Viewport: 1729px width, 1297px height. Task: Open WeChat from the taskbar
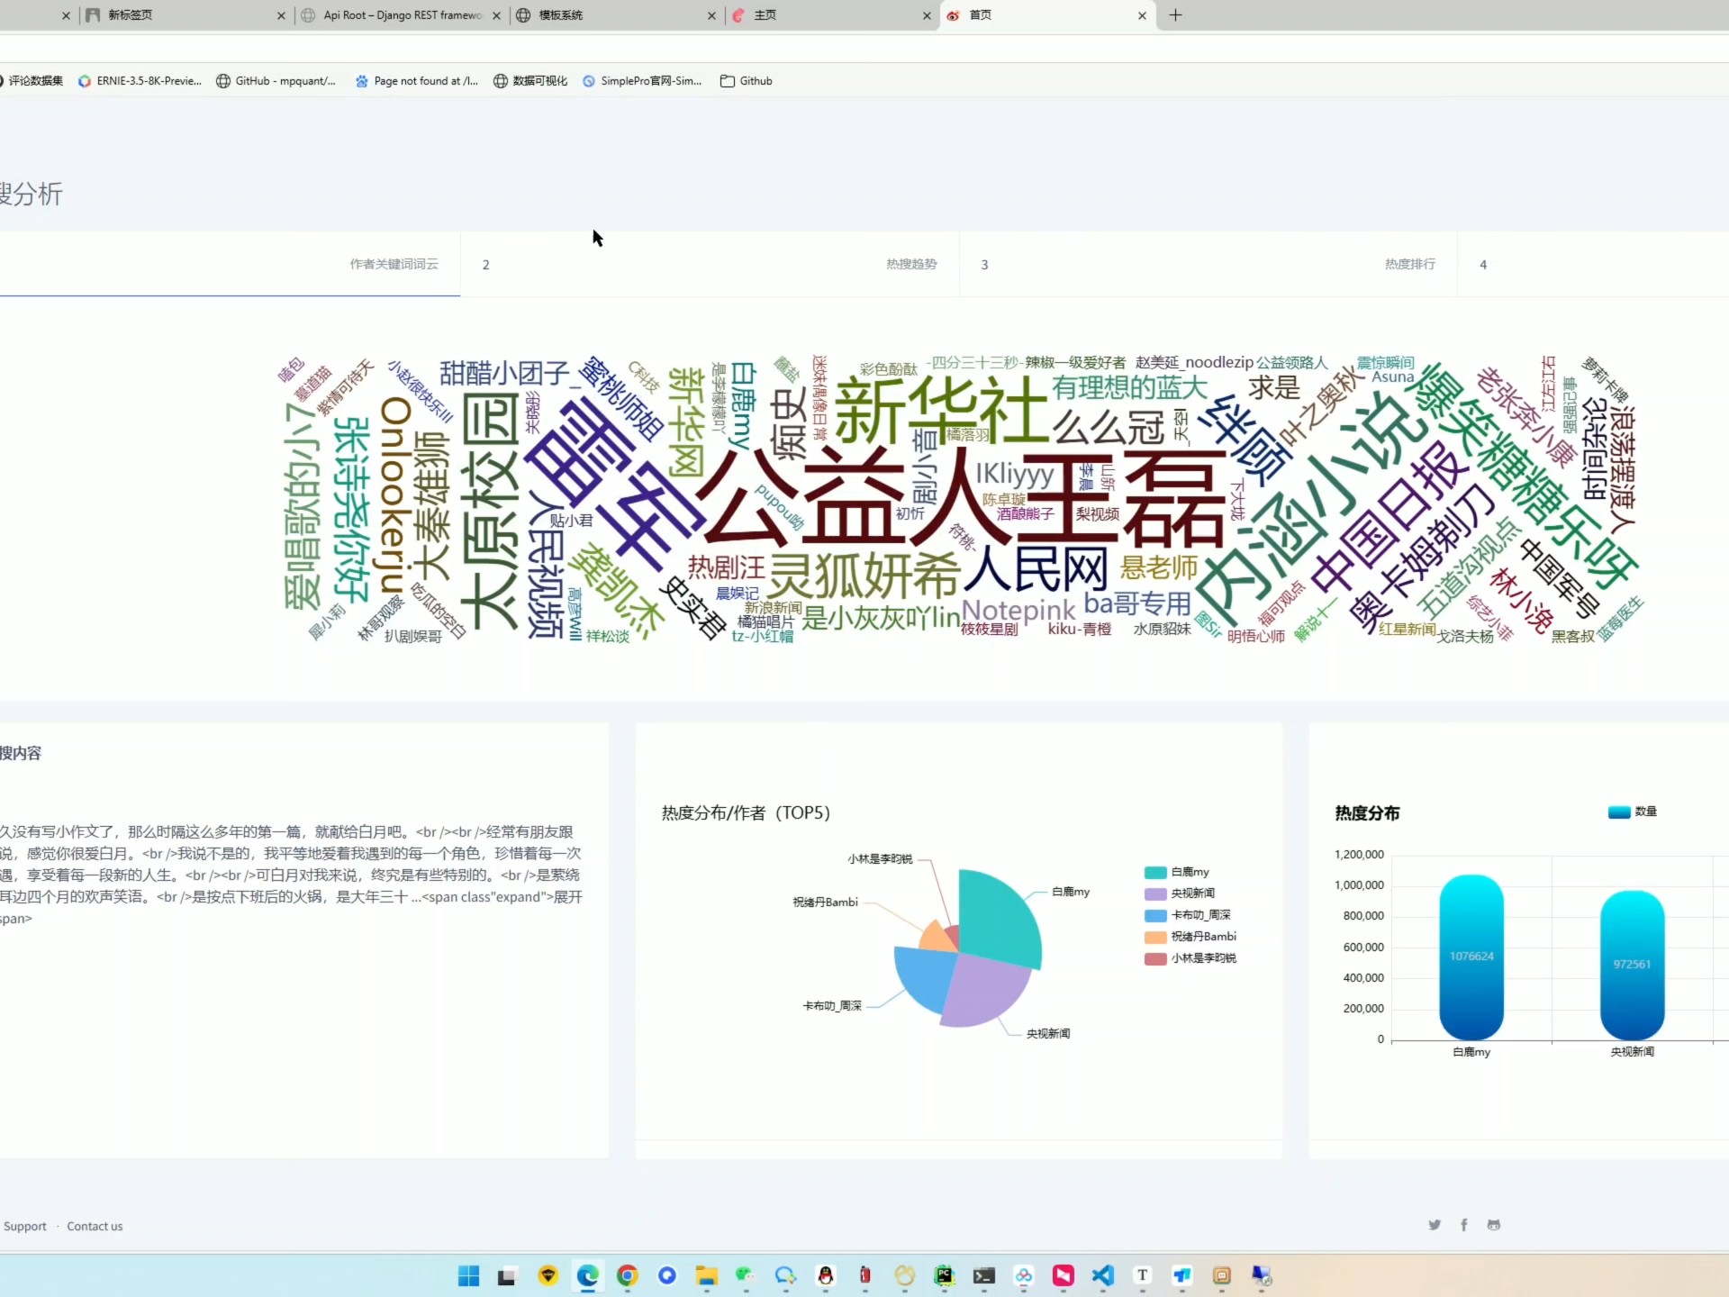click(x=745, y=1275)
